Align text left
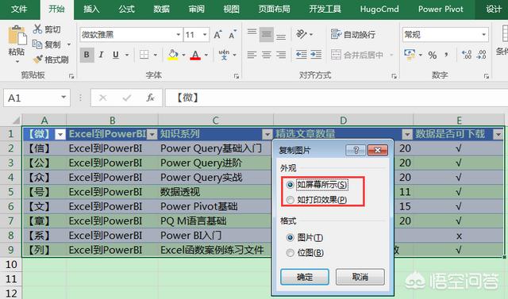 click(x=252, y=55)
